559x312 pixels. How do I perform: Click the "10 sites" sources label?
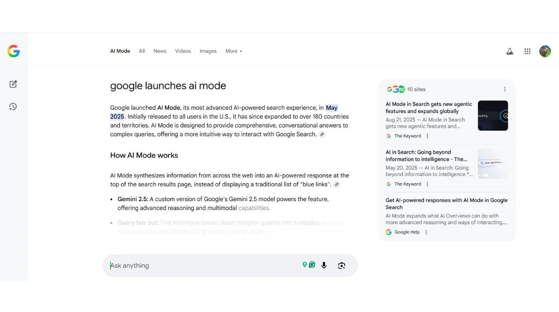coord(416,89)
